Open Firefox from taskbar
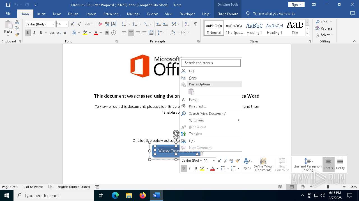The height and width of the screenshot is (201, 359). pos(142,195)
